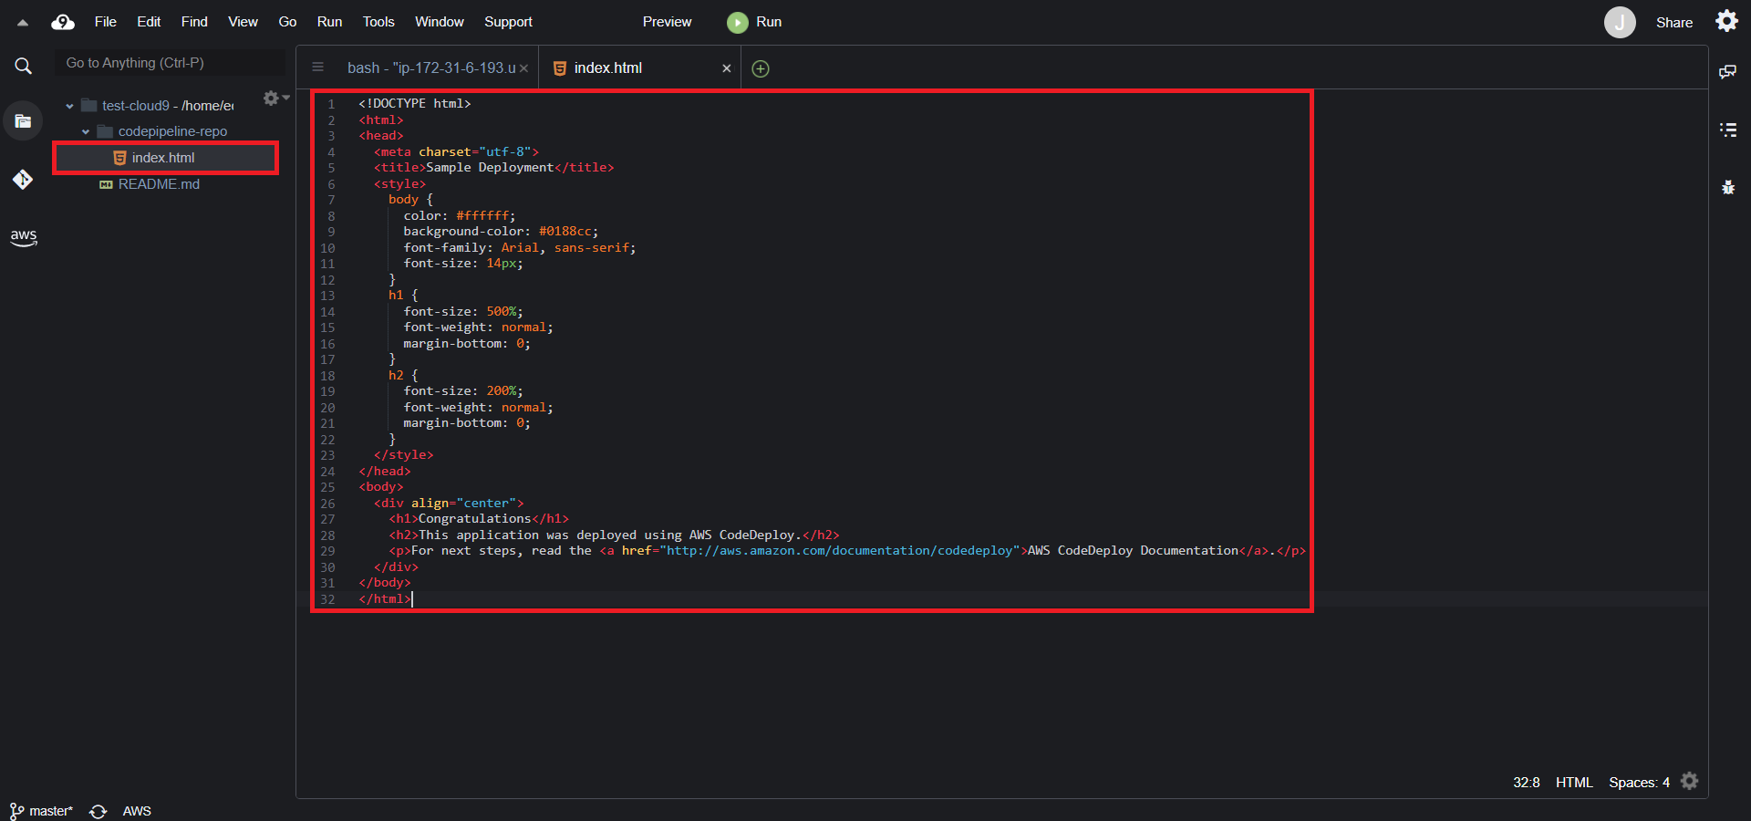This screenshot has height=821, width=1751.
Task: Open the Collaborate chat panel icon
Action: pyautogui.click(x=1727, y=72)
